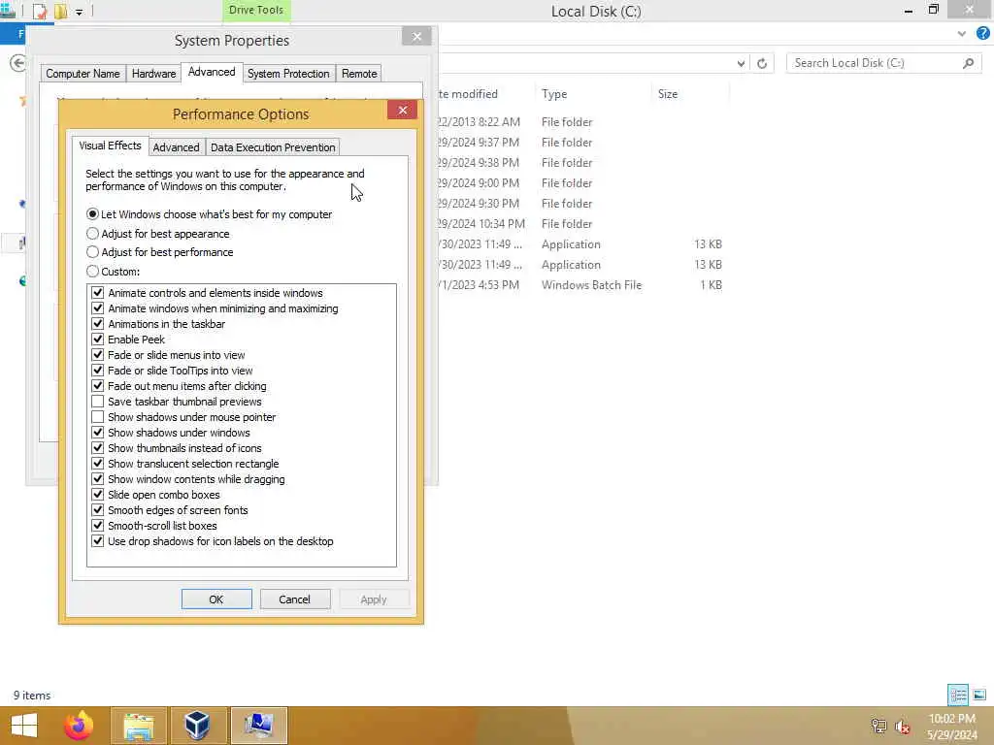This screenshot has height=745, width=994.
Task: Toggle Show translucent selection rectangle
Action: tap(98, 464)
